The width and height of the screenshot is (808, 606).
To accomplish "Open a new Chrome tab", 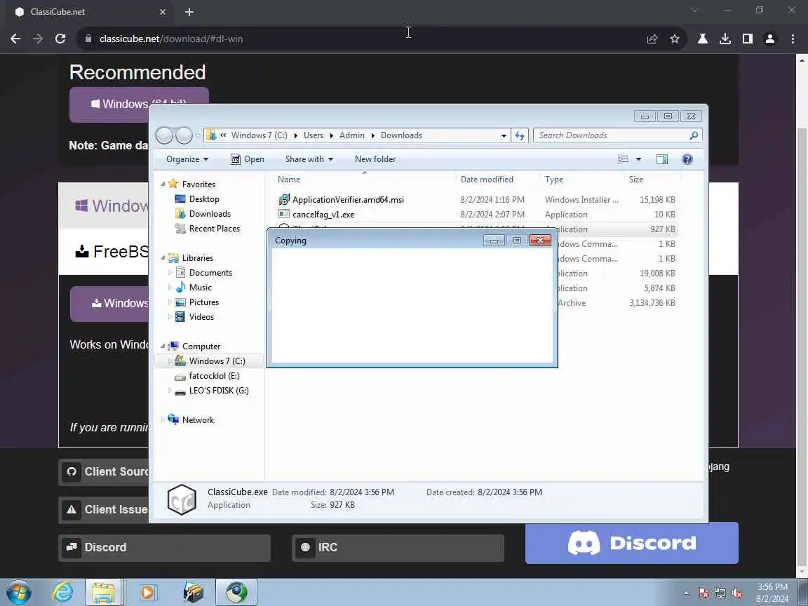I will click(x=189, y=12).
